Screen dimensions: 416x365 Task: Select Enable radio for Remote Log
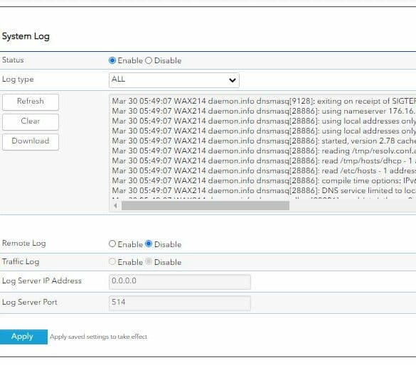112,244
